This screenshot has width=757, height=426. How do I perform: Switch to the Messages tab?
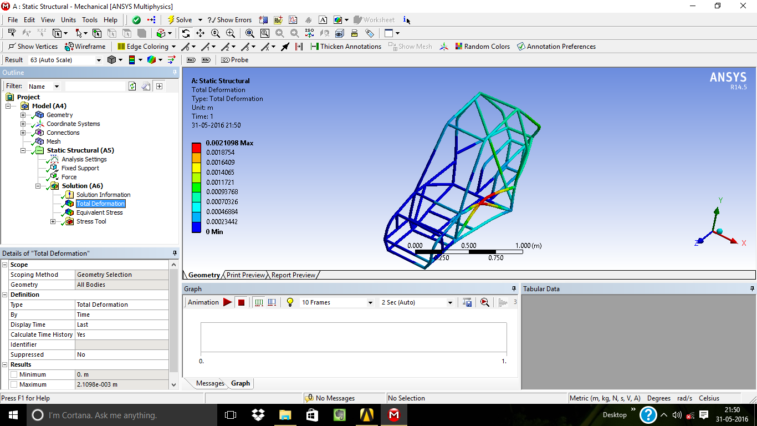210,383
